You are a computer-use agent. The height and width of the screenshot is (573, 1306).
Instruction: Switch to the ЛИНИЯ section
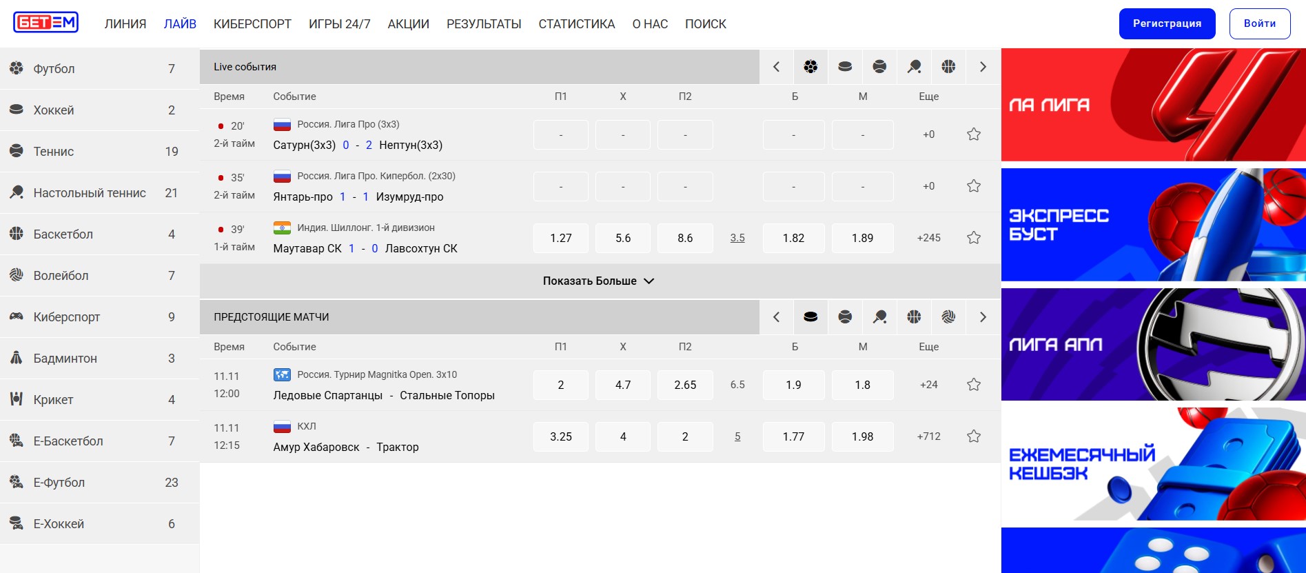[x=125, y=24]
